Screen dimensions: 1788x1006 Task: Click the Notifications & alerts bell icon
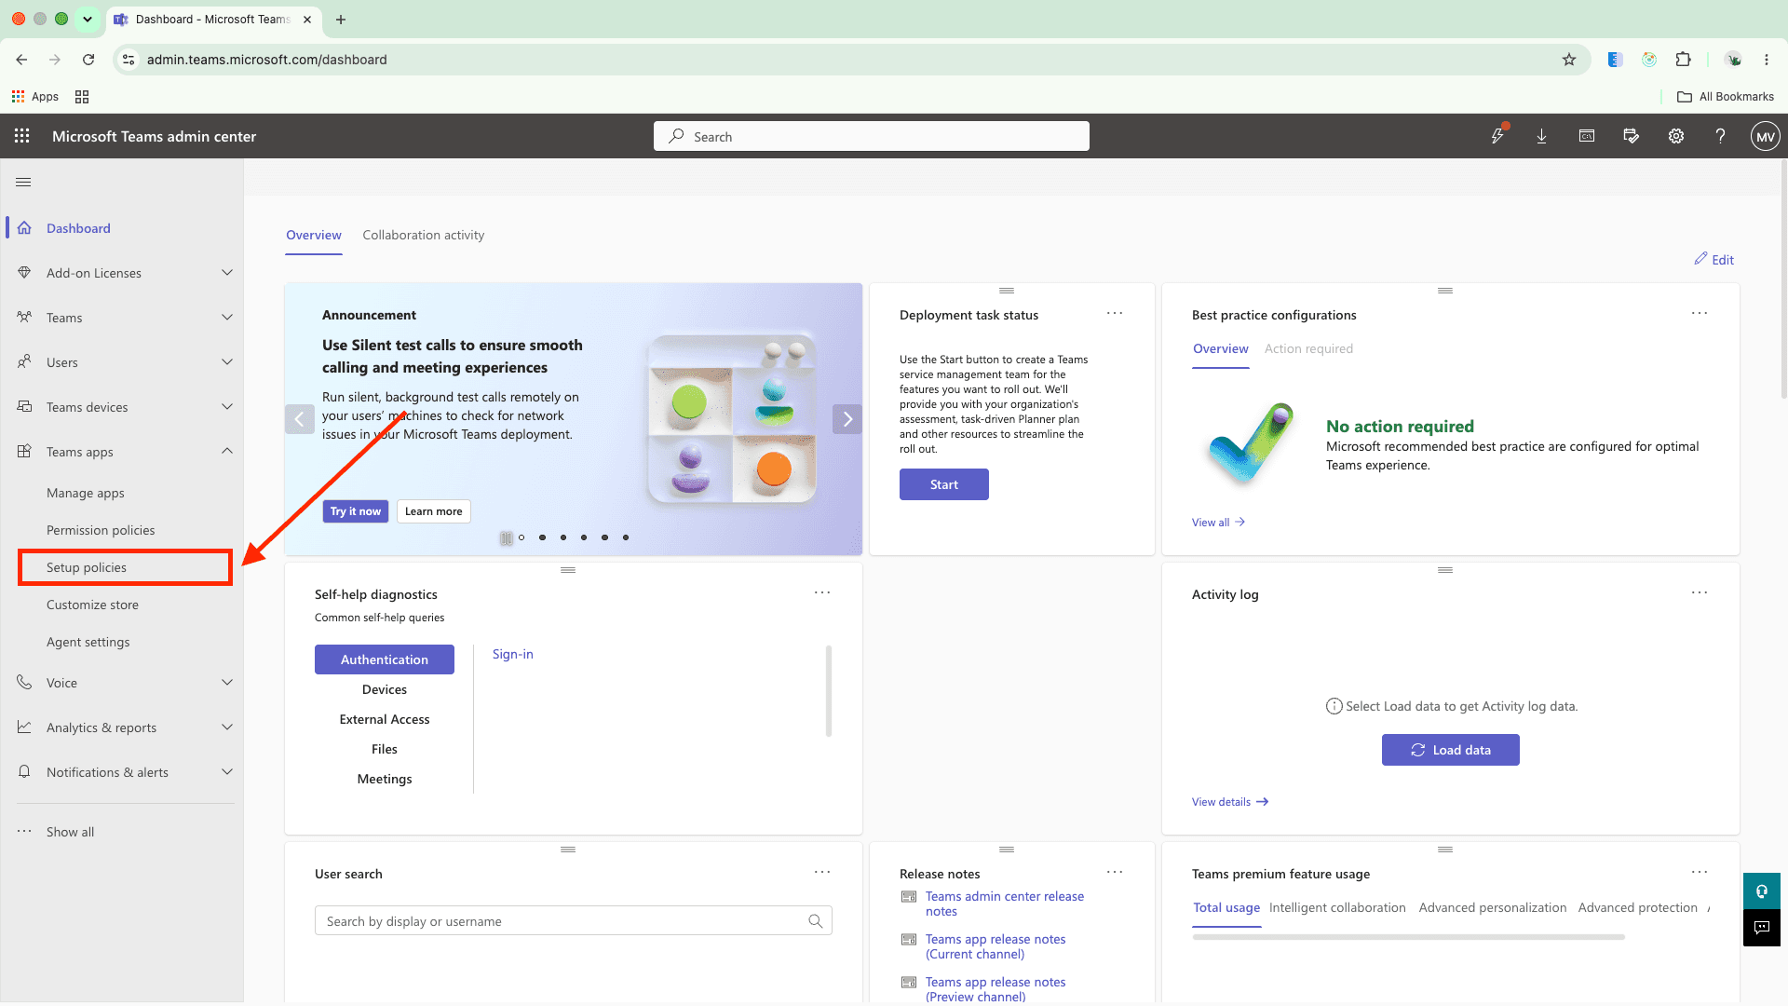(24, 772)
